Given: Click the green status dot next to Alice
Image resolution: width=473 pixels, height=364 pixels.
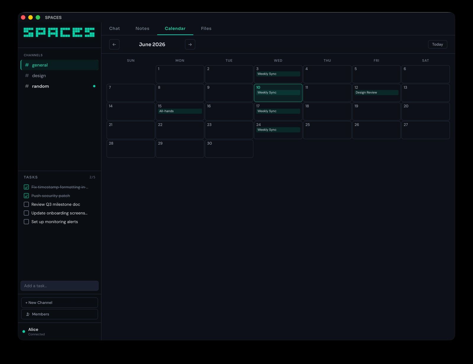Looking at the screenshot, I should pyautogui.click(x=24, y=331).
